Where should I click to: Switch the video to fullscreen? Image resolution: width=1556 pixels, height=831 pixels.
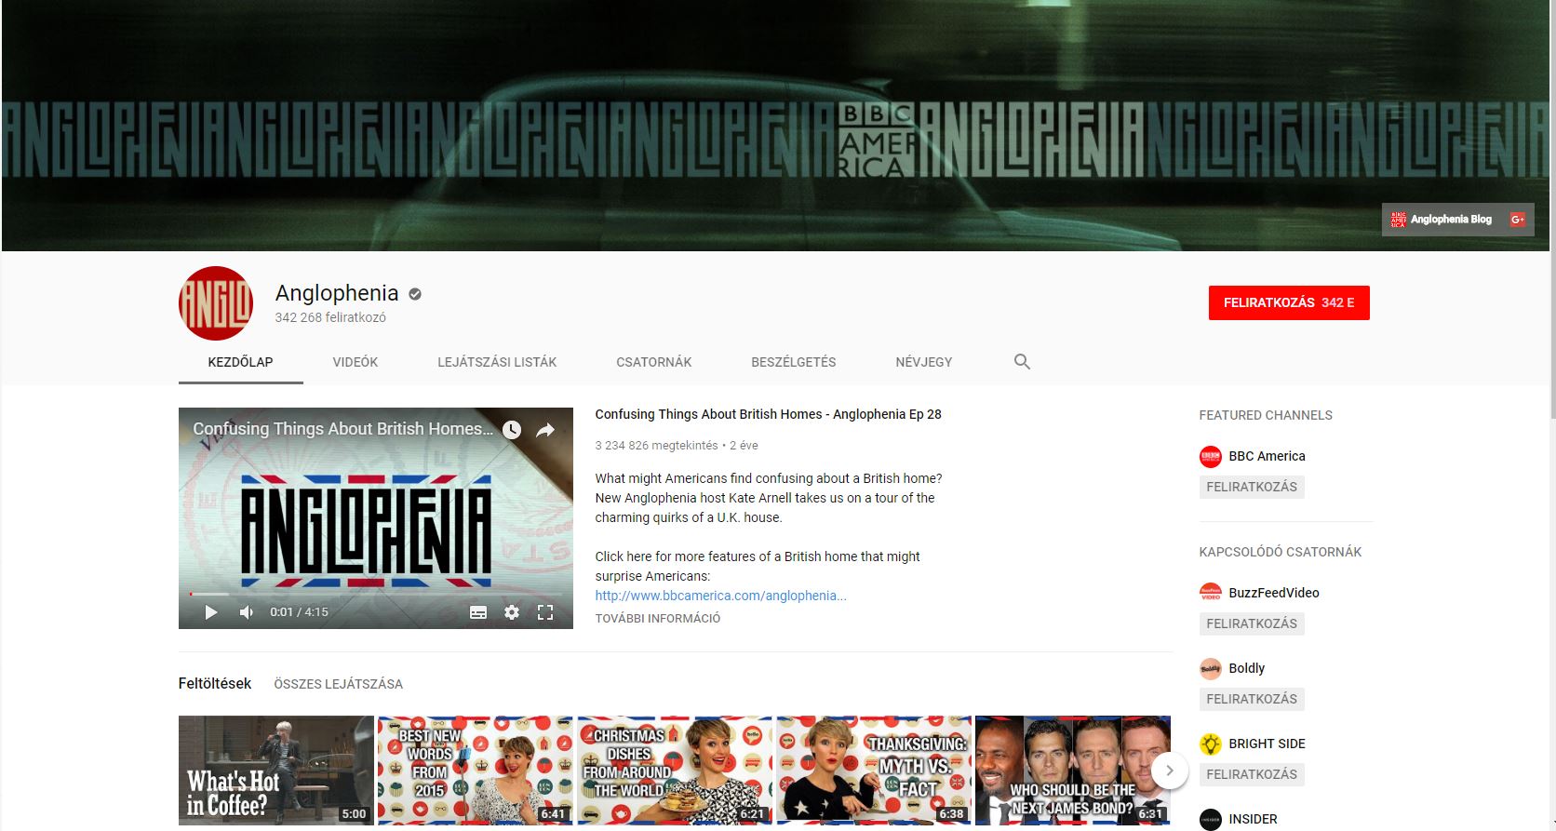545,612
